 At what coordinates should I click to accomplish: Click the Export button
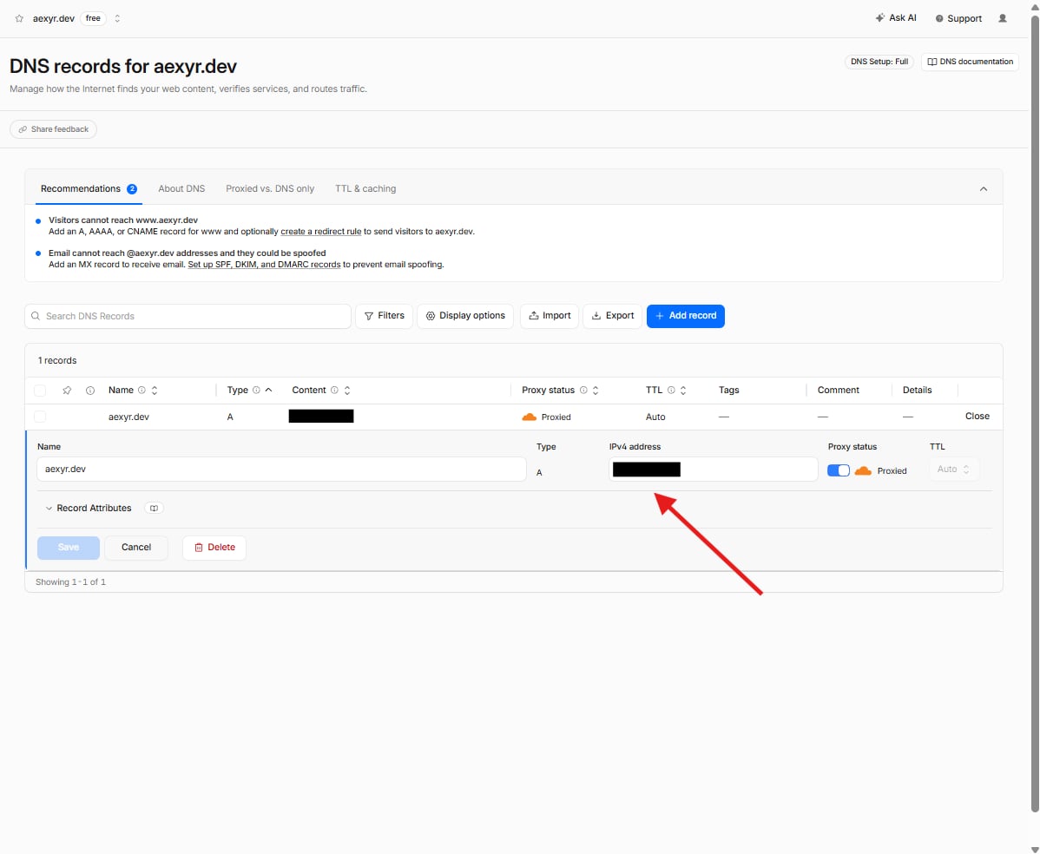point(612,316)
